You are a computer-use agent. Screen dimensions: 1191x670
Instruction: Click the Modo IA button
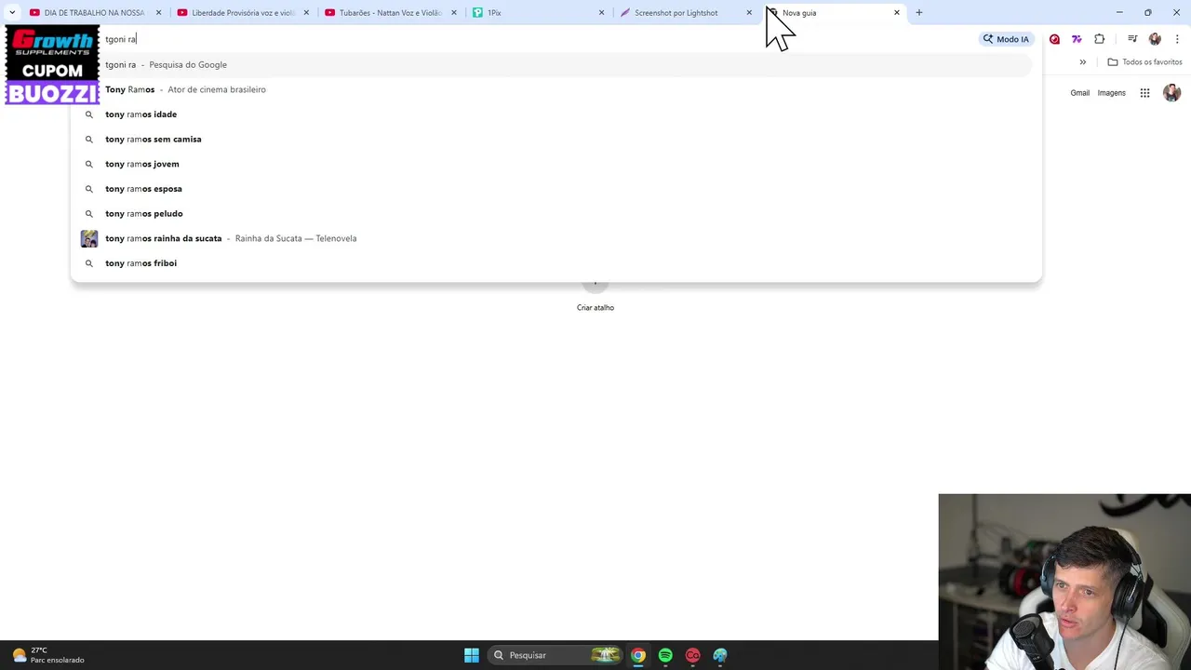[1006, 39]
